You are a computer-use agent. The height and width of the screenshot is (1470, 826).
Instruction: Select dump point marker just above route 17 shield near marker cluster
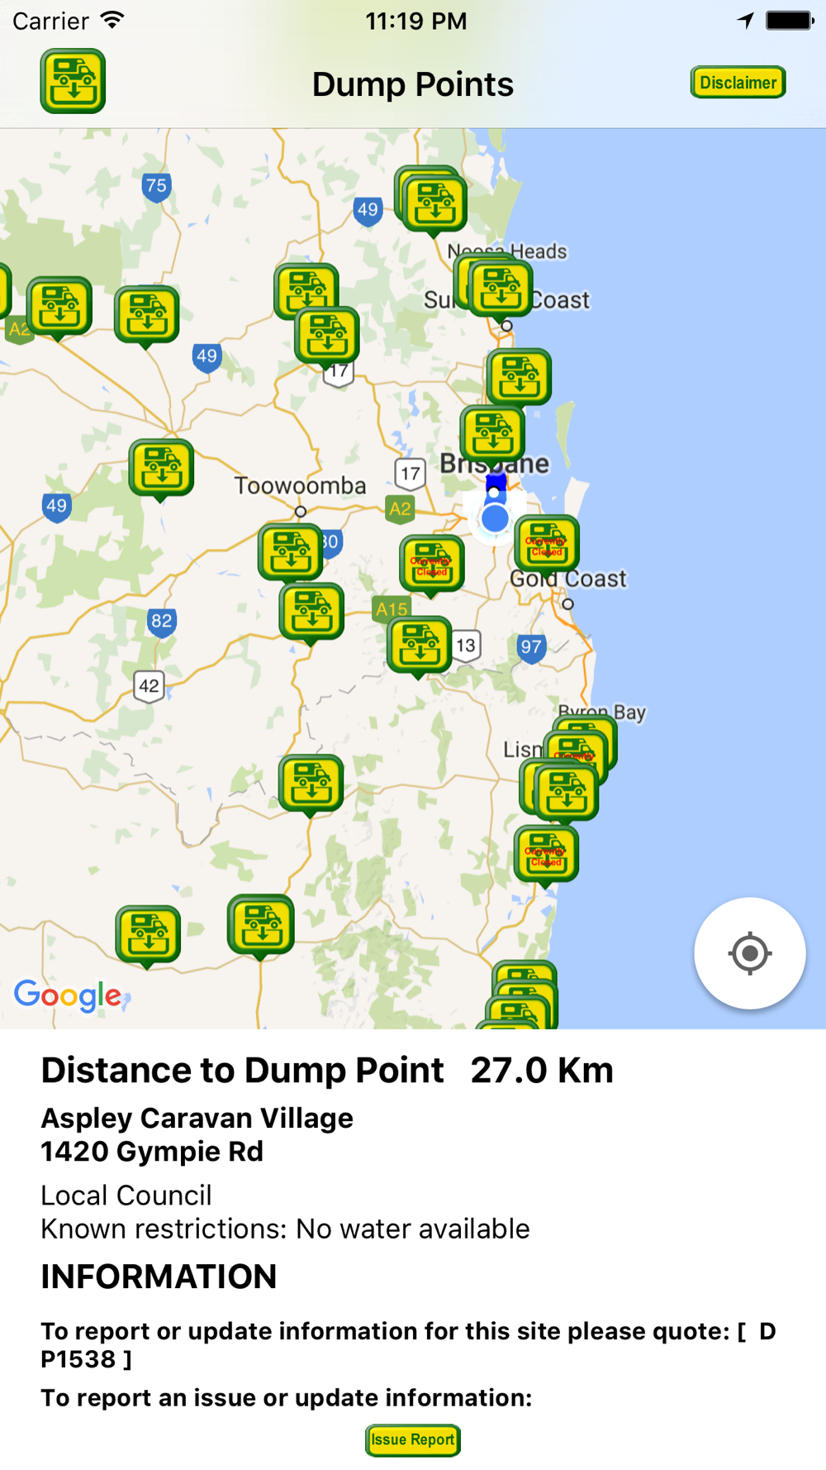pos(327,336)
